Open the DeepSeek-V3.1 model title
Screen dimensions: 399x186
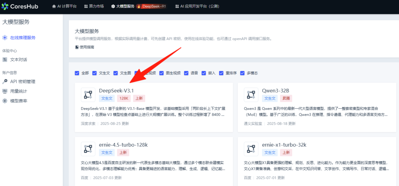[x=116, y=91]
